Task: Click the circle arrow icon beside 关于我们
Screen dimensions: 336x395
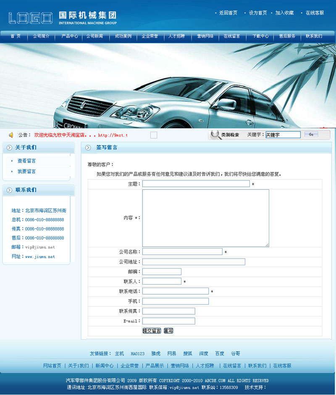Action: pos(9,148)
